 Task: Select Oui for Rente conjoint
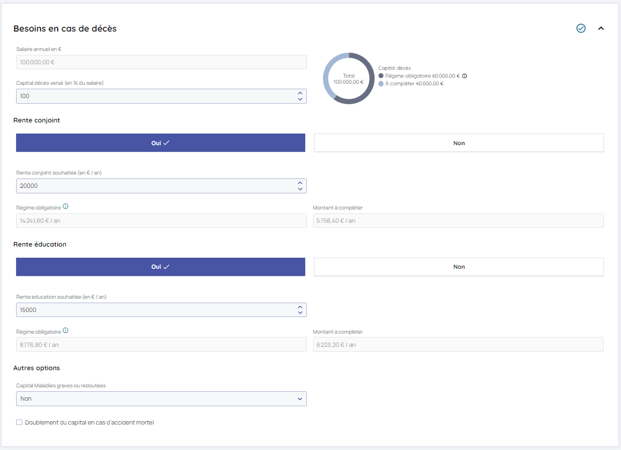160,143
